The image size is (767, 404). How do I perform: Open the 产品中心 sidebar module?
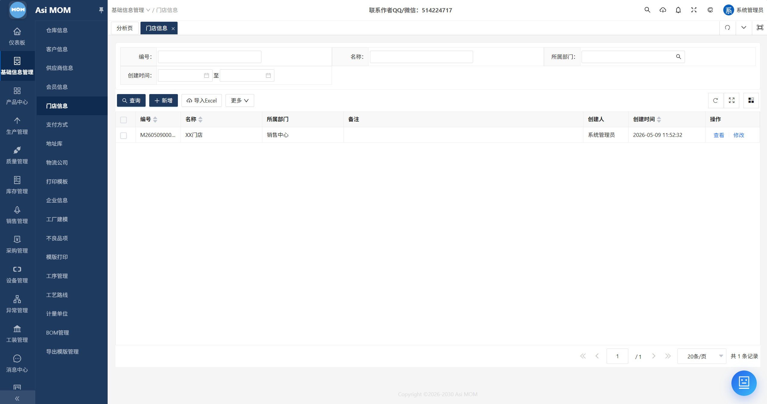pos(17,96)
